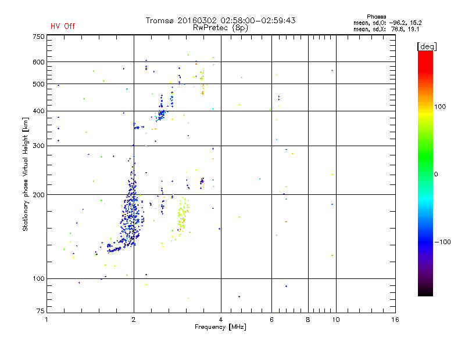Click the y-axis tick label "750"
This screenshot has height=348, width=465.
38,37
